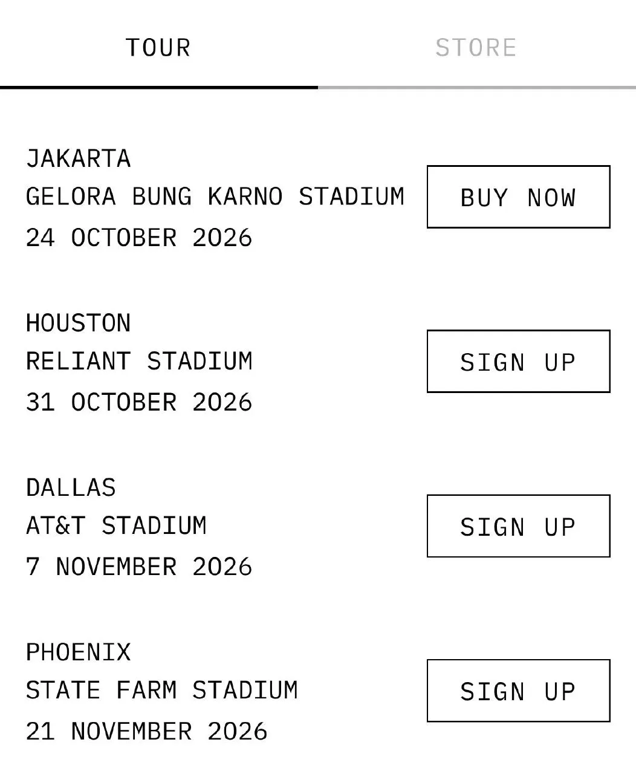Click the AT&T Stadium venue text
This screenshot has height=774, width=636.
[116, 526]
